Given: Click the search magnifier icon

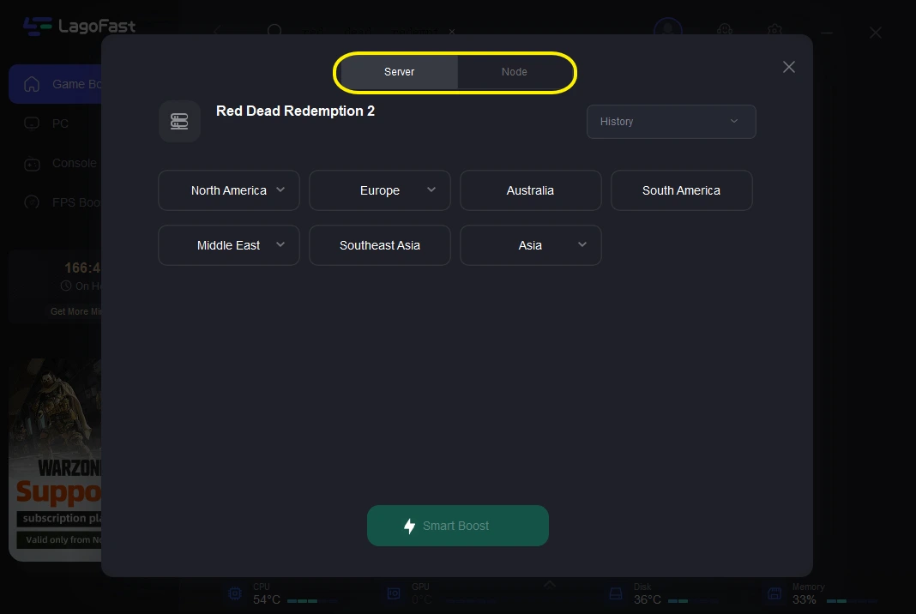Looking at the screenshot, I should (274, 31).
